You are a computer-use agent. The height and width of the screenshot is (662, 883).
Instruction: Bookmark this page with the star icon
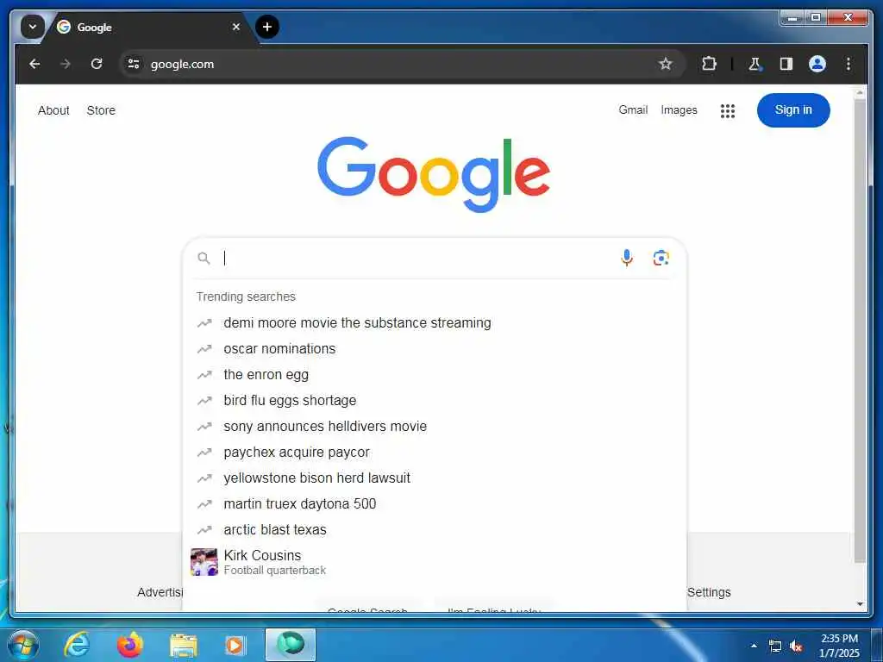pos(666,64)
